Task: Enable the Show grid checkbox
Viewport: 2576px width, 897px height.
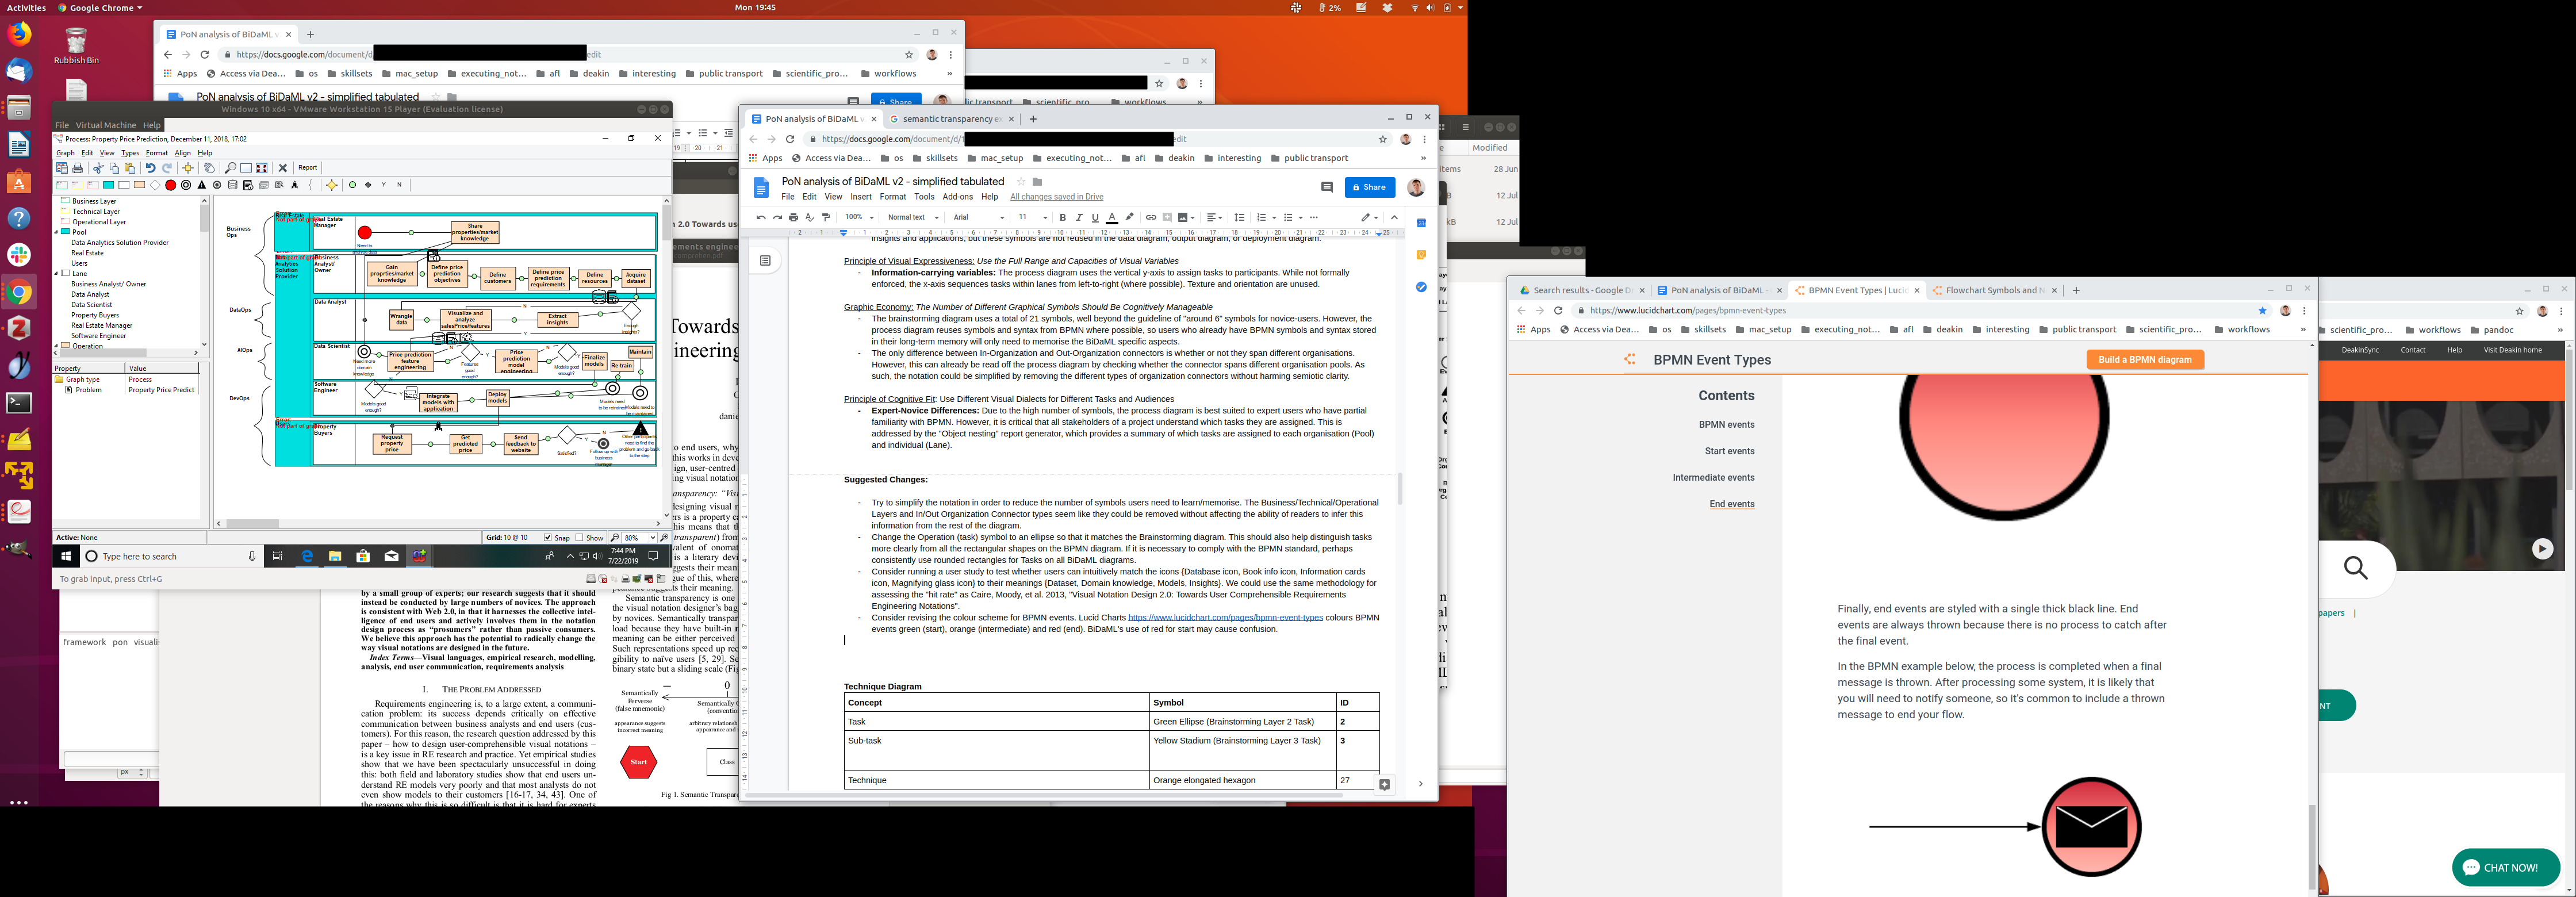Action: (580, 538)
